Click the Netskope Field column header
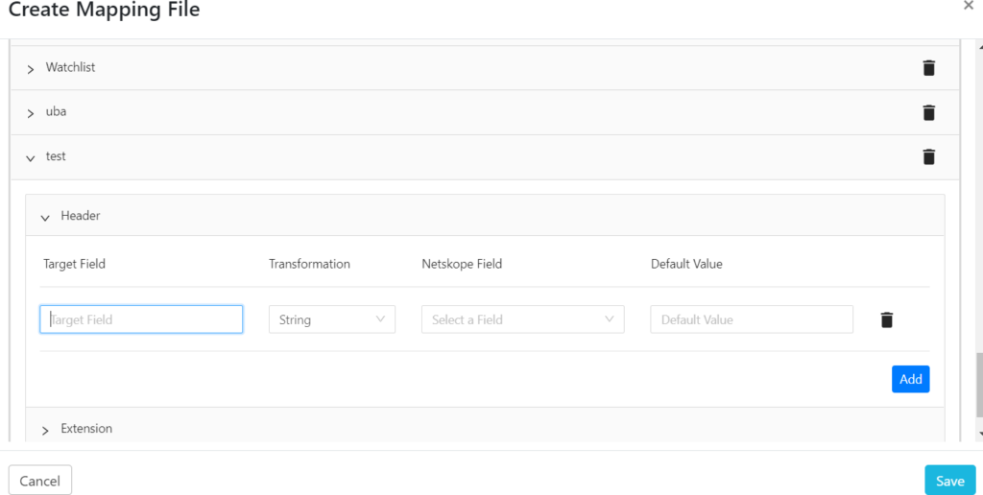The width and height of the screenshot is (983, 495). click(462, 264)
